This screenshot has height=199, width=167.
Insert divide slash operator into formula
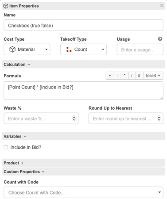point(132,76)
